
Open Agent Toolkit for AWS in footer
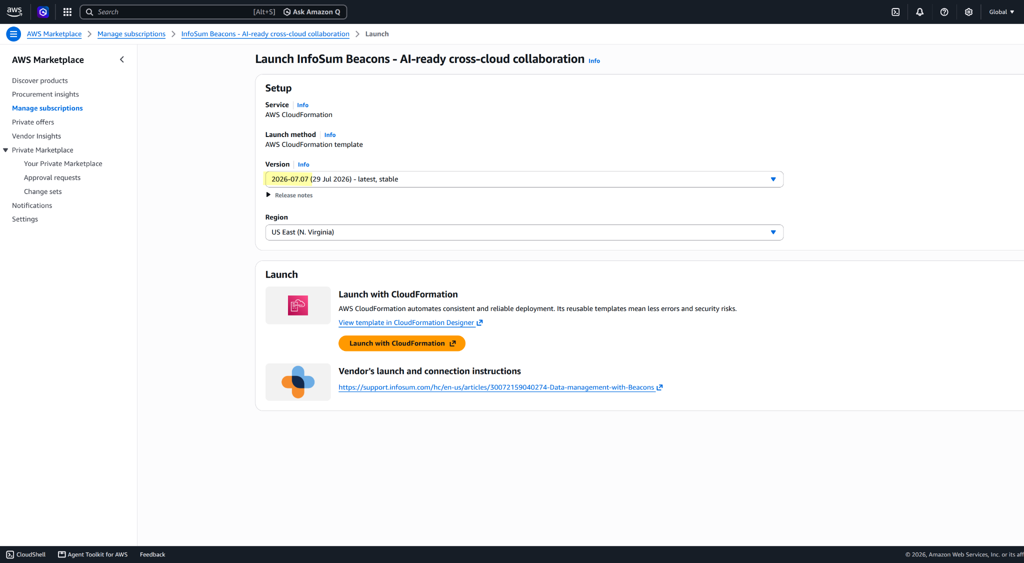pos(93,554)
